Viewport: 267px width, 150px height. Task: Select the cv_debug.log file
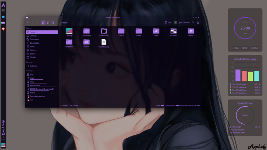pos(104,42)
